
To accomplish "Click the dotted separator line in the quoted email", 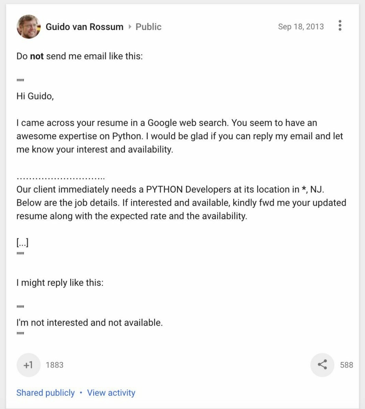I will click(61, 179).
